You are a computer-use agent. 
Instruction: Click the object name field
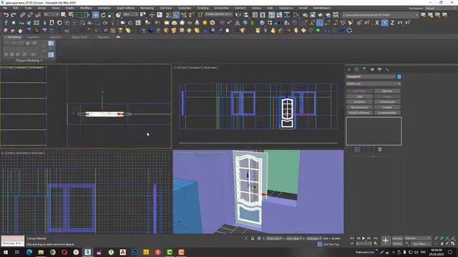[x=371, y=76]
